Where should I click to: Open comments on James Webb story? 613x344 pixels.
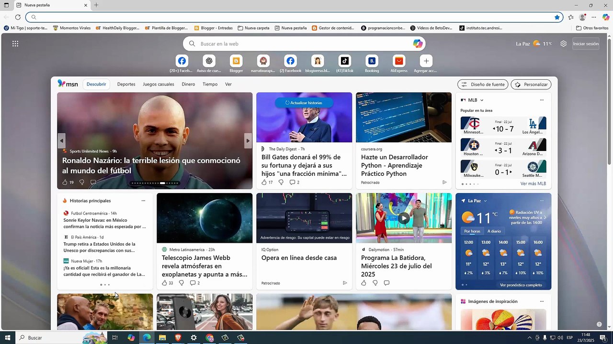click(x=193, y=283)
